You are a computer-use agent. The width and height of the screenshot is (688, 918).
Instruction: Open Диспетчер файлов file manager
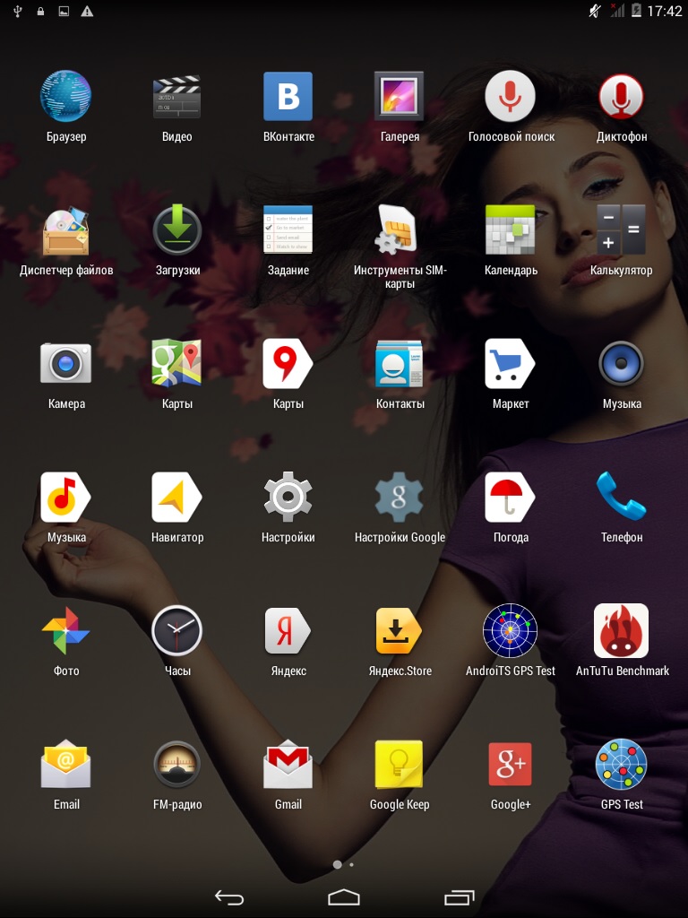(x=65, y=229)
